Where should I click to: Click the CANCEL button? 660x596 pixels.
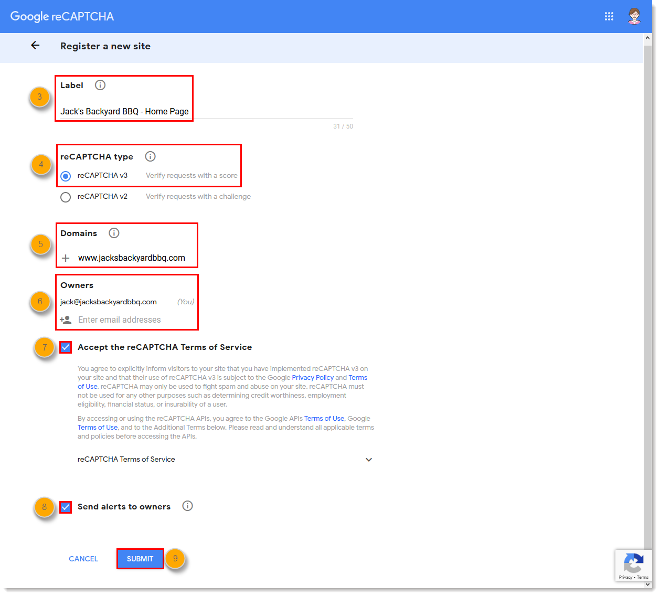click(83, 559)
